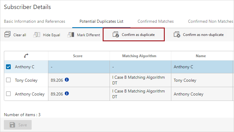Click the Score column header
Viewport: 234px width, 132px height.
pyautogui.click(x=78, y=56)
